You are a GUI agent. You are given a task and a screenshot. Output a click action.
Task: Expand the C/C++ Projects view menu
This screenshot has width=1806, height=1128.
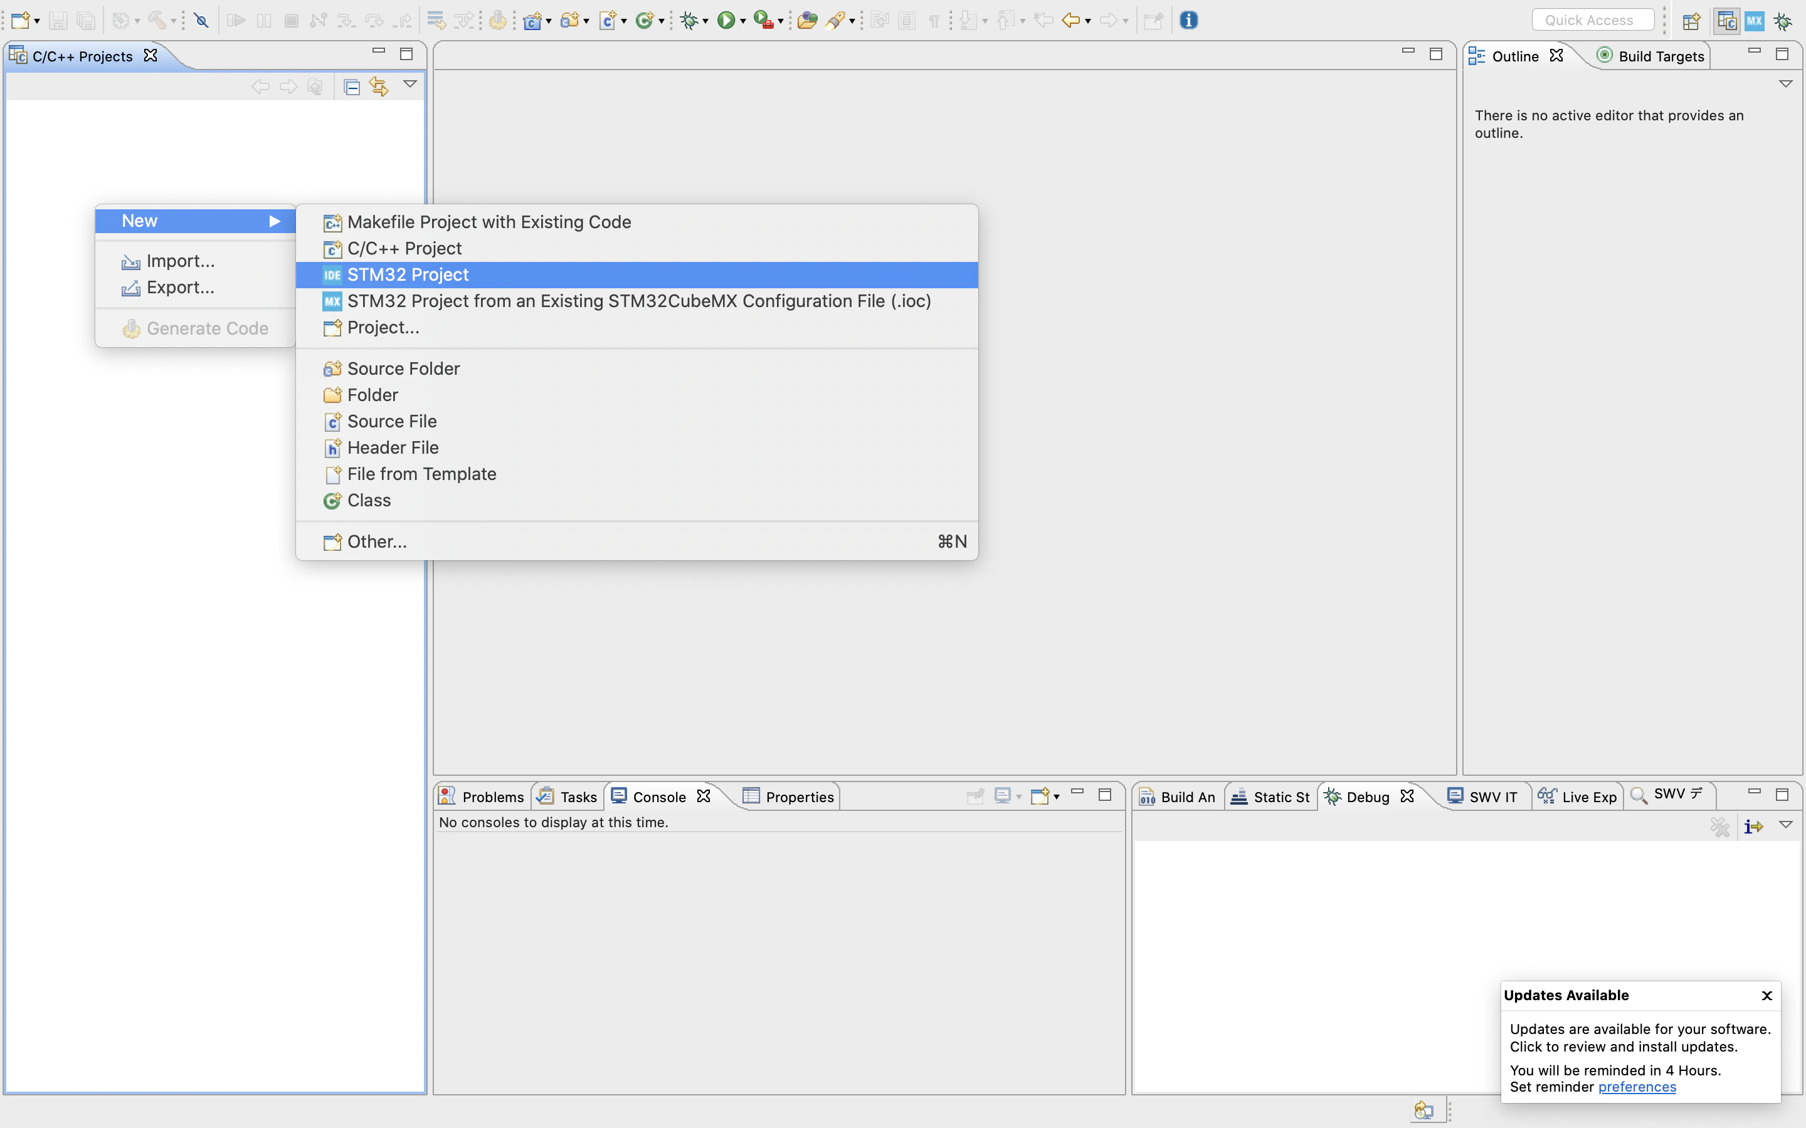[x=409, y=85]
